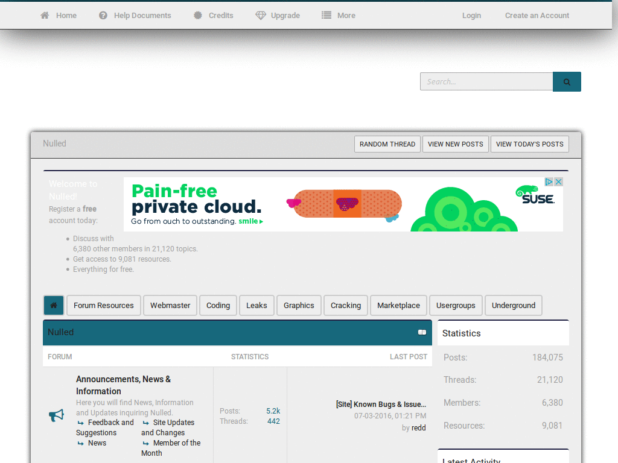Click the forum home icon tab
The image size is (618, 463).
[54, 305]
